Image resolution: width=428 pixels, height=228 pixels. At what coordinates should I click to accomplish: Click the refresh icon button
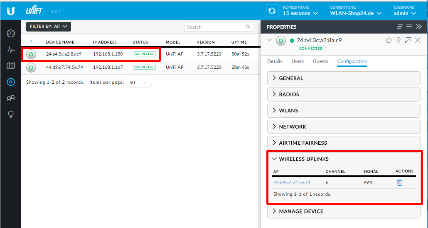point(272,11)
